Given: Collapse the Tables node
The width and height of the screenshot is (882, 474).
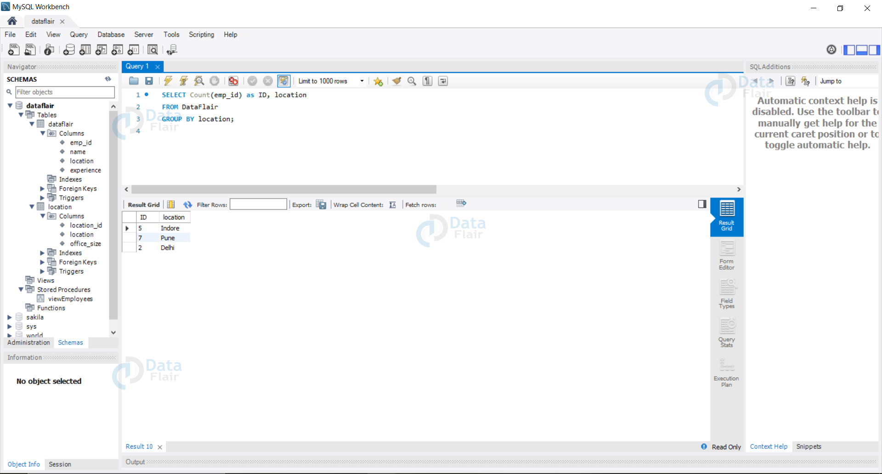Looking at the screenshot, I should click(x=21, y=115).
